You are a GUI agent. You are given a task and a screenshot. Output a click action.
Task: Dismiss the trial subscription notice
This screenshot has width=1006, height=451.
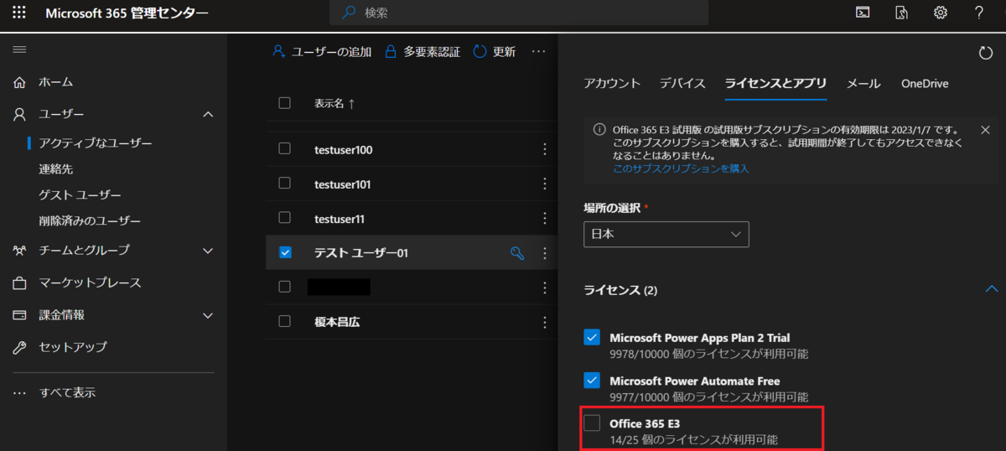click(985, 130)
